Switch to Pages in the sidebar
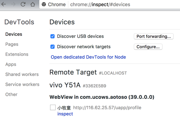The image size is (180, 129). (x=12, y=44)
